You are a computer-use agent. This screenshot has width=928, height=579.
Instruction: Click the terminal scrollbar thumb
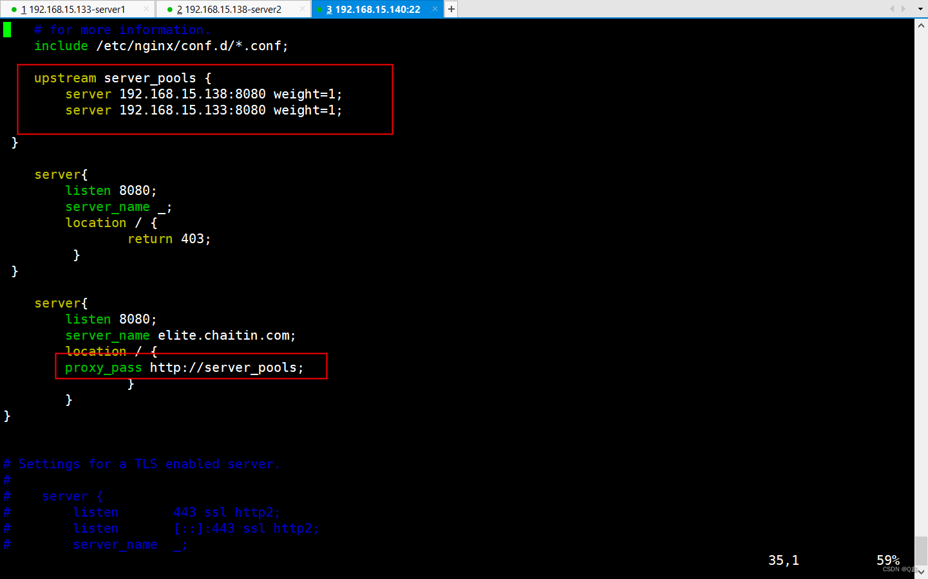[x=921, y=551]
